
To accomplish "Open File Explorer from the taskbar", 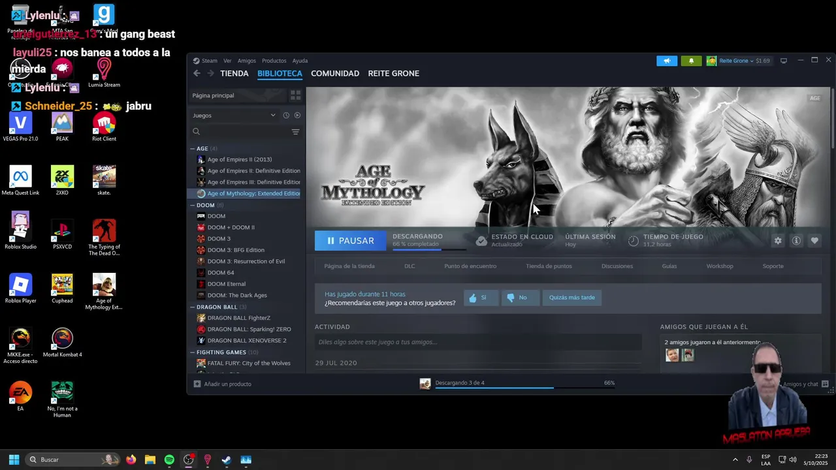I will (150, 460).
